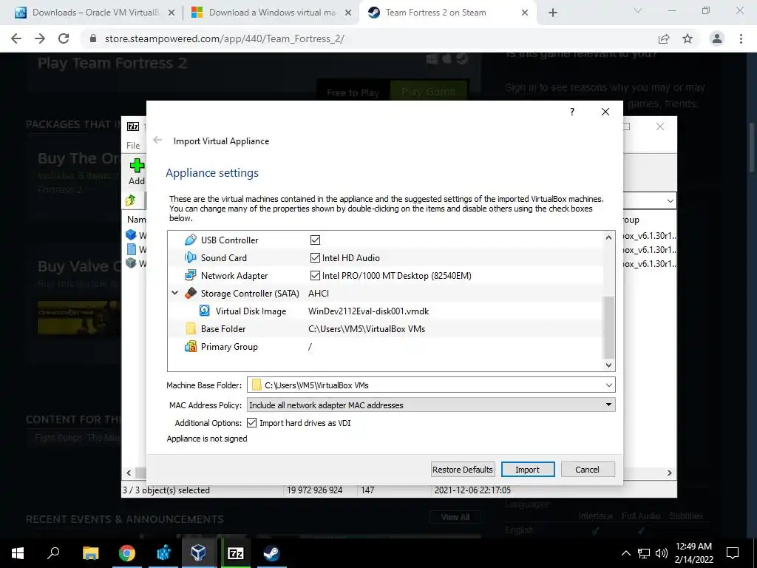The width and height of the screenshot is (757, 568).
Task: Open MAC Address Policy dropdown
Action: point(609,405)
